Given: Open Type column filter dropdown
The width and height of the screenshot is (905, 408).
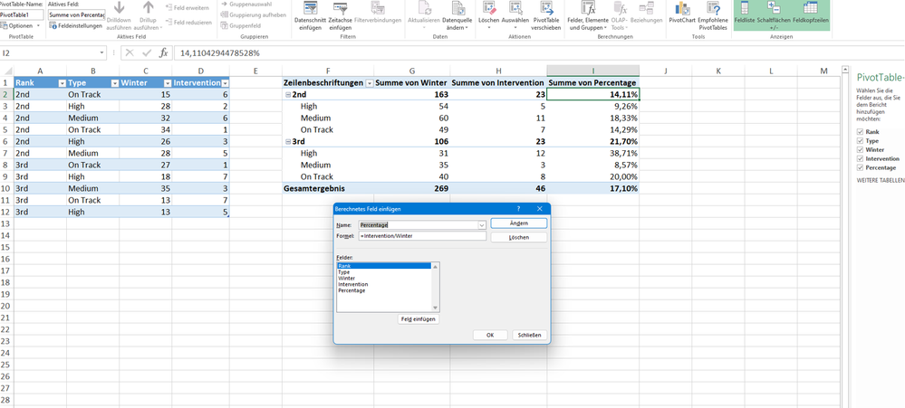Looking at the screenshot, I should pos(115,83).
